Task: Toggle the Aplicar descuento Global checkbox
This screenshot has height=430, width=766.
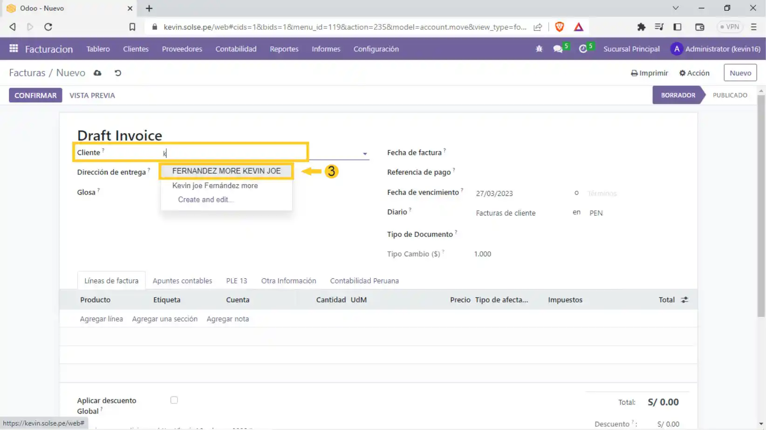Action: [174, 400]
